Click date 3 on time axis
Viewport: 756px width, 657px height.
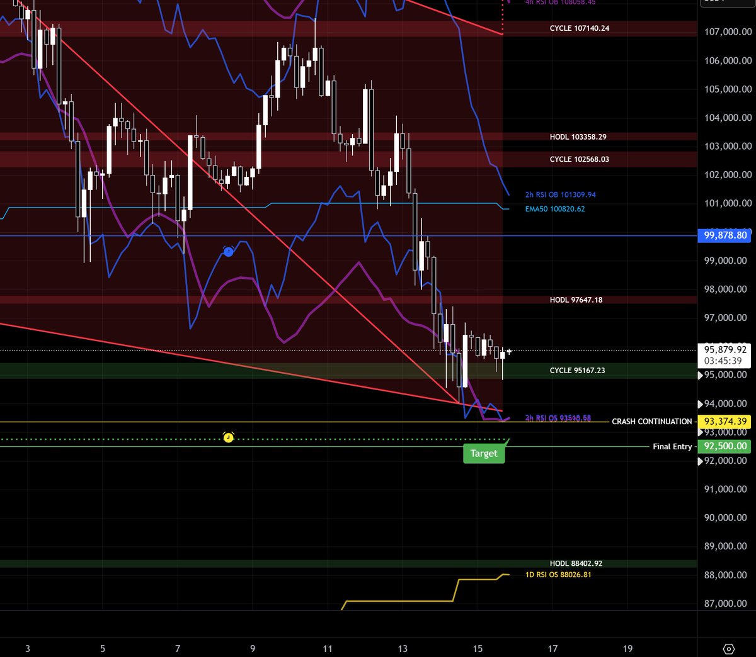[28, 648]
